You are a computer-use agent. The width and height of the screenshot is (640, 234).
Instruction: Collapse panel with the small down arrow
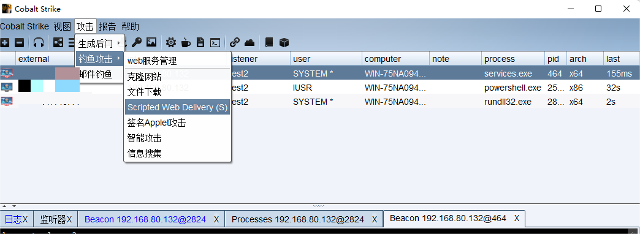pos(14,206)
